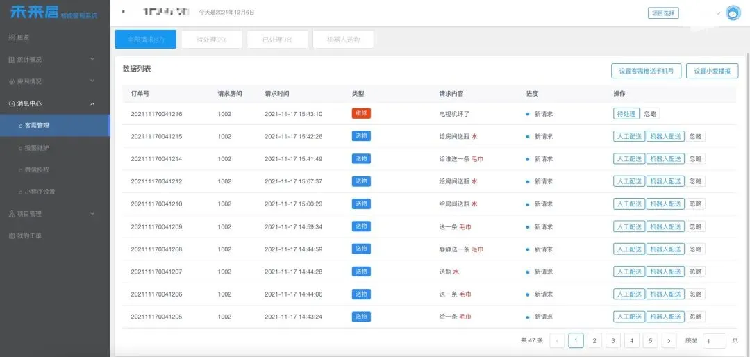750x357 pixels.
Task: Switch to the 机器人送物 tab
Action: coord(343,39)
